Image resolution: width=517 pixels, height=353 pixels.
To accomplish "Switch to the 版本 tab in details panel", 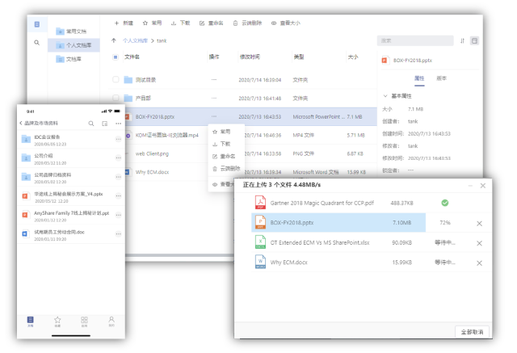I will 441,78.
